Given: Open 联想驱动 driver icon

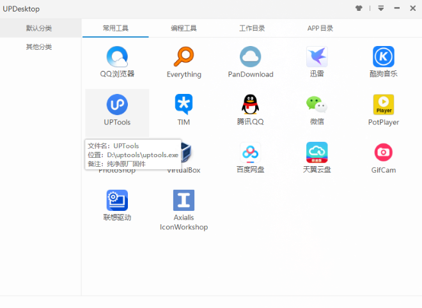Looking at the screenshot, I should pos(117,200).
